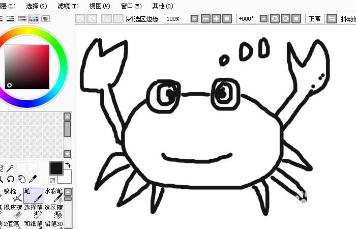Rotate canvas clockwise
The width and height of the screenshot is (356, 229).
click(285, 19)
